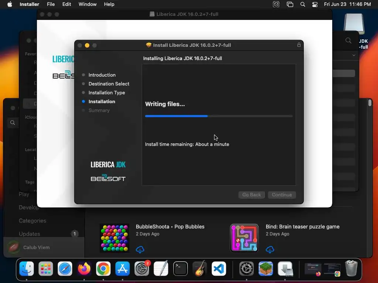This screenshot has height=283, width=378.
Task: Click the Continue button
Action: [x=282, y=195]
